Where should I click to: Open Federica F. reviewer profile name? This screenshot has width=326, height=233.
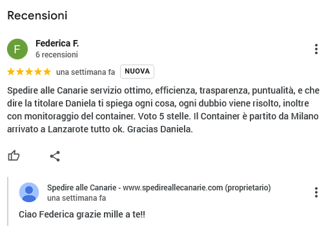57,43
